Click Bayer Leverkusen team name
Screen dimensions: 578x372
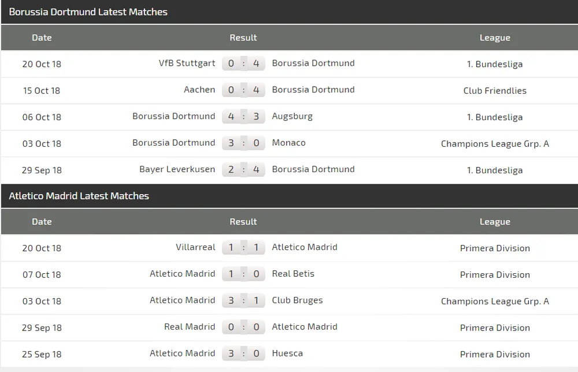click(177, 170)
